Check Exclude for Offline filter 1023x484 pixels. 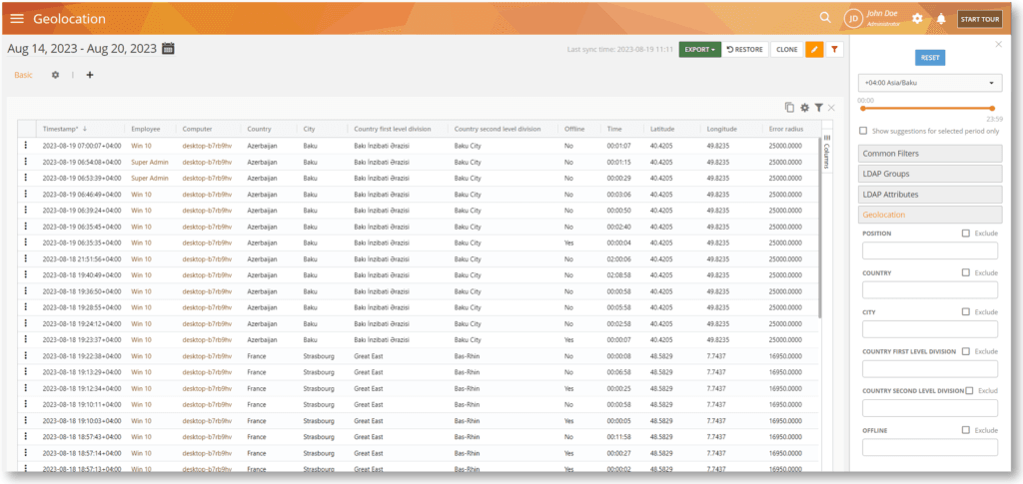(x=966, y=430)
